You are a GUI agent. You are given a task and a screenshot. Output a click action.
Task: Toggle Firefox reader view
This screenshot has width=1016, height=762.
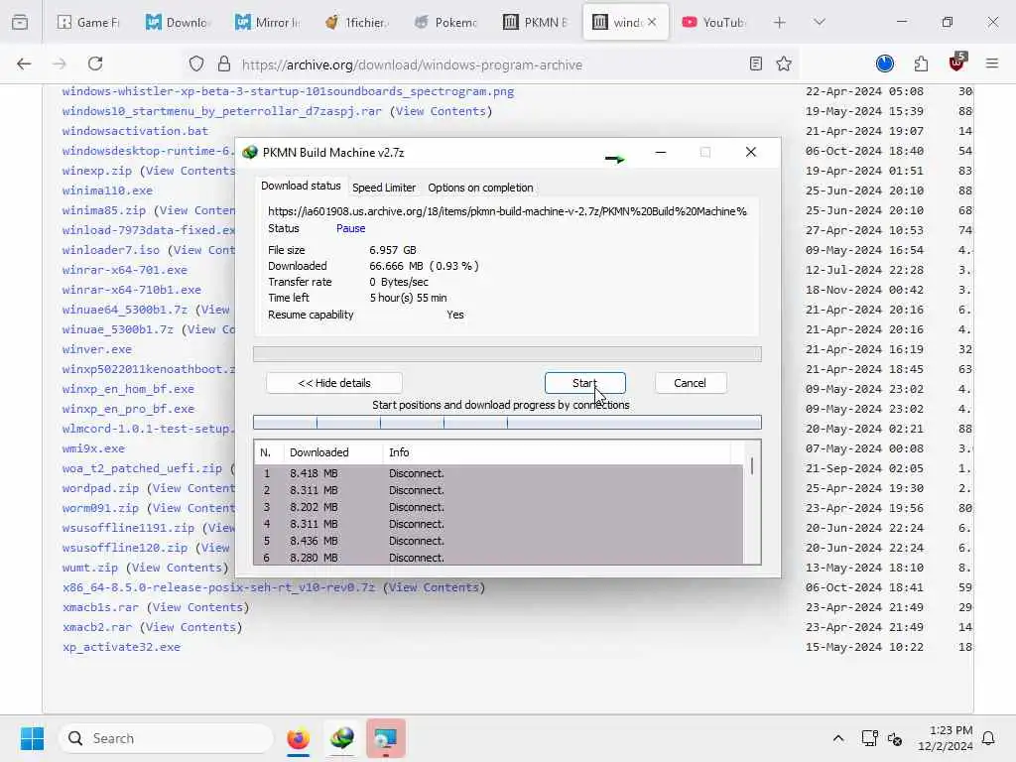pyautogui.click(x=755, y=63)
